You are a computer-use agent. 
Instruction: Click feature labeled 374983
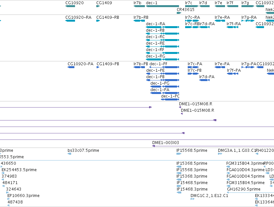[x=3, y=180]
